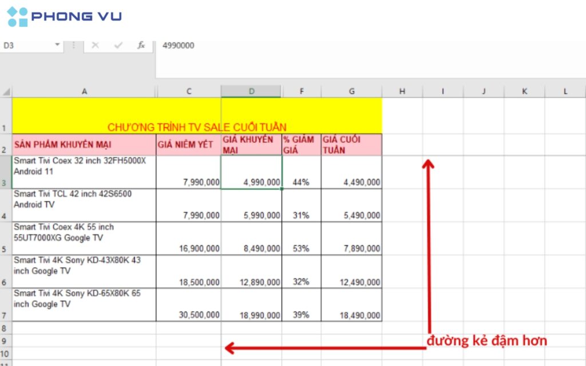
Task: Click the Insert Function fx icon
Action: coord(141,45)
